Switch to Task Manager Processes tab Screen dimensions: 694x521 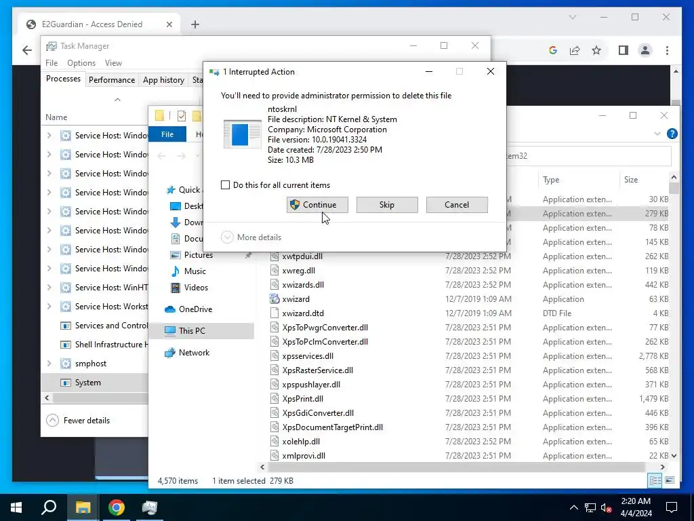[63, 79]
